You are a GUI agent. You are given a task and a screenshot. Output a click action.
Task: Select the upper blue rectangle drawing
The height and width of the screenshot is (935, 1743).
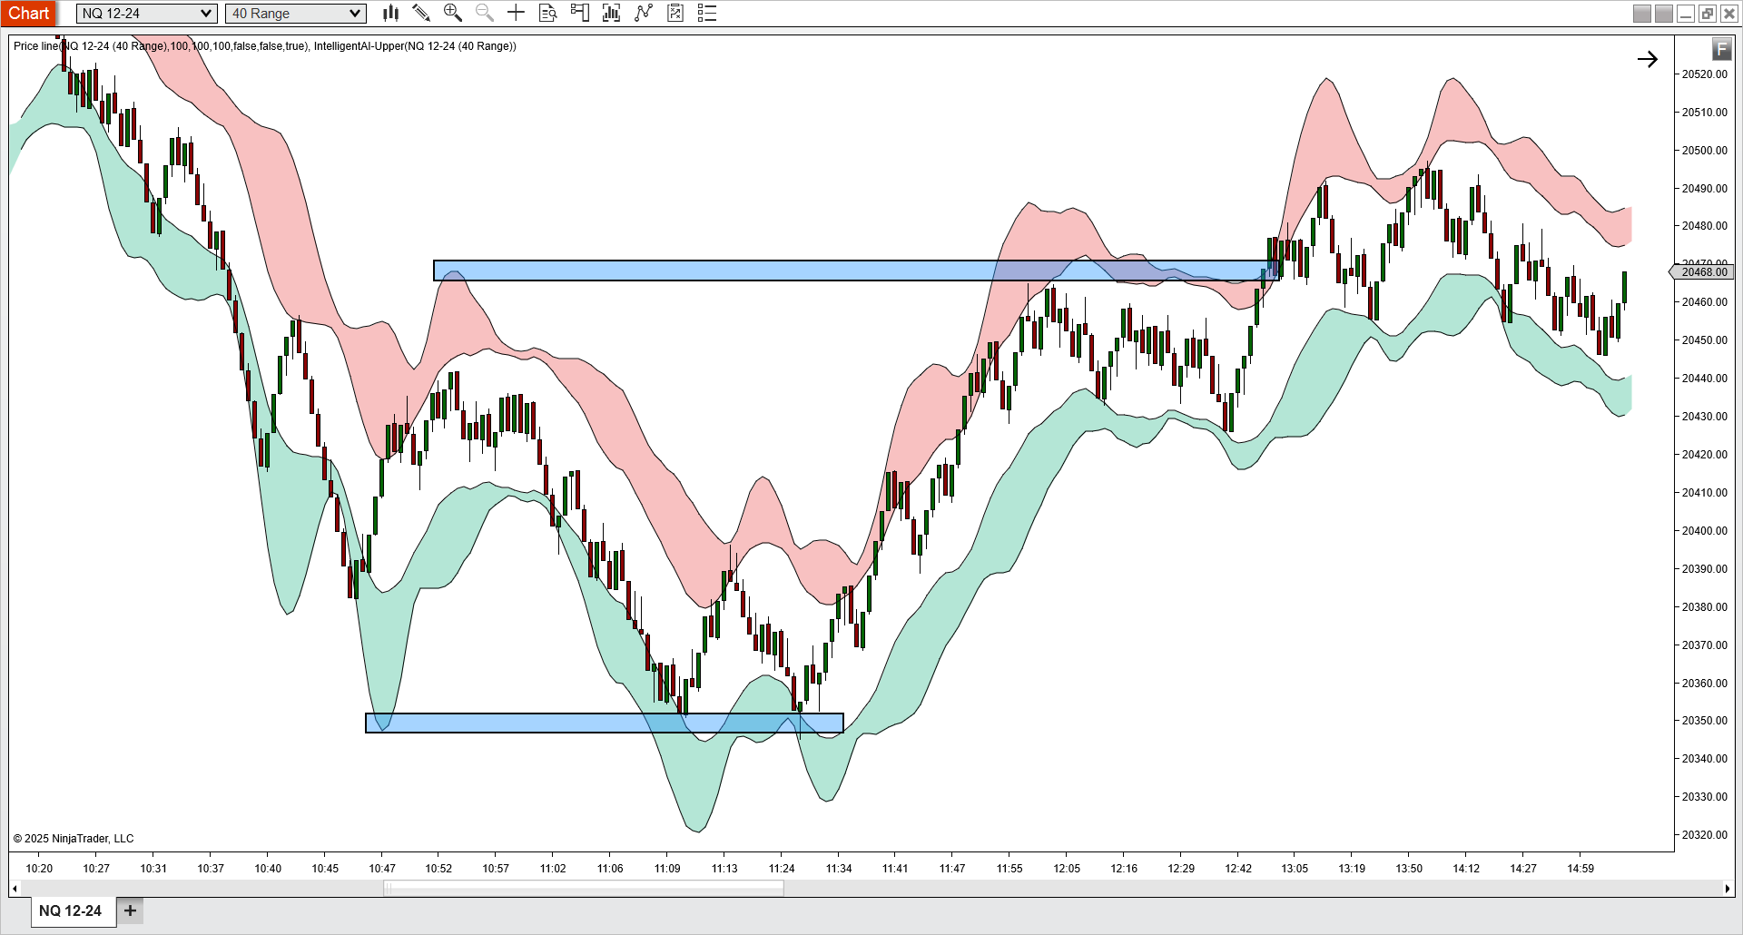point(856,271)
